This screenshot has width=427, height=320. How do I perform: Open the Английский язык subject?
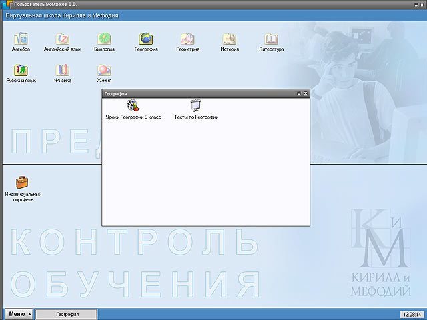tap(62, 39)
